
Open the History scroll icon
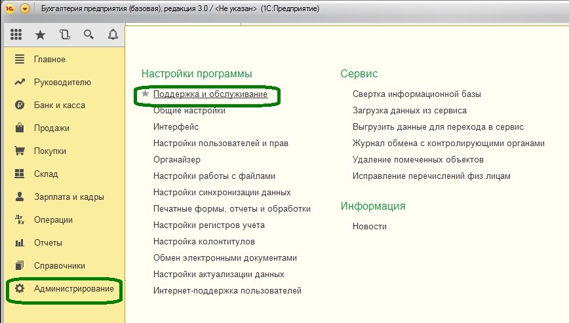65,35
